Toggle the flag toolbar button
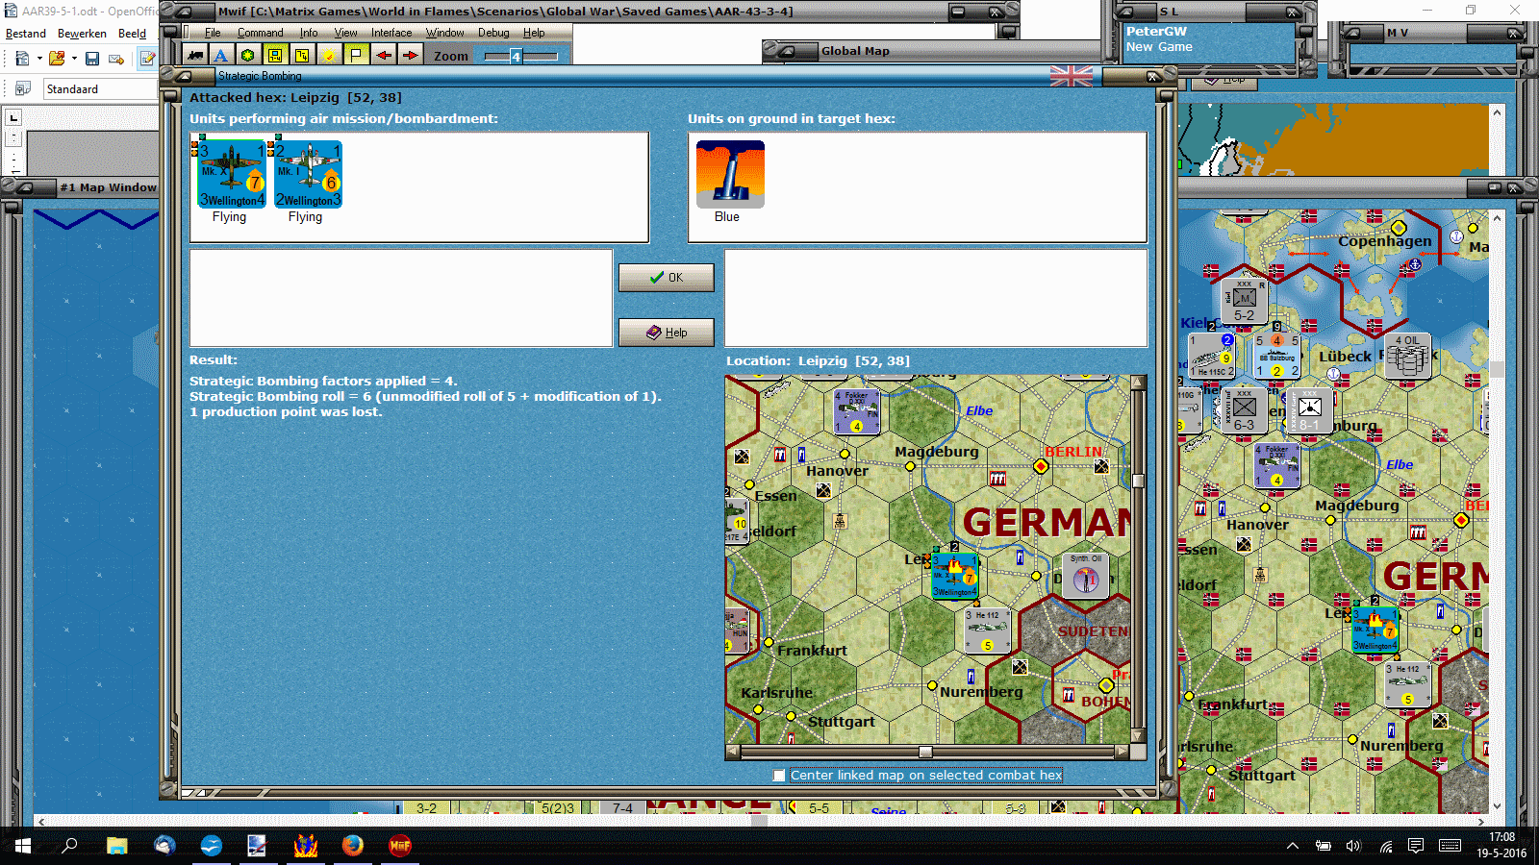The width and height of the screenshot is (1539, 865). click(356, 56)
